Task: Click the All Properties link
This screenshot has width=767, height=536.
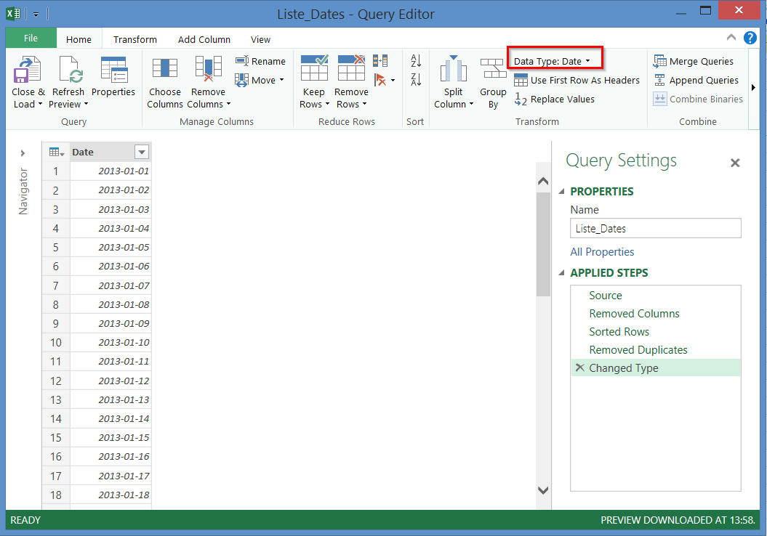Action: point(602,252)
